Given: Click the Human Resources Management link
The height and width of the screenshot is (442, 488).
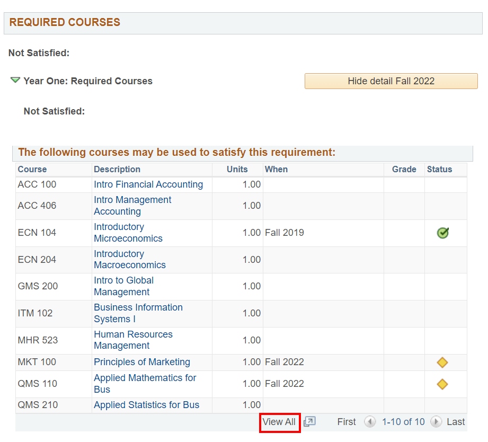Looking at the screenshot, I should coord(133,340).
